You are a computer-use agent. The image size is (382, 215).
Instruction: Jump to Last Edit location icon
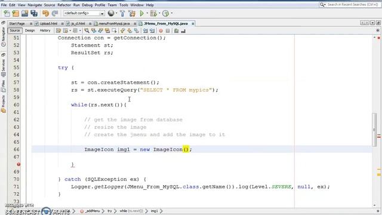point(58,30)
